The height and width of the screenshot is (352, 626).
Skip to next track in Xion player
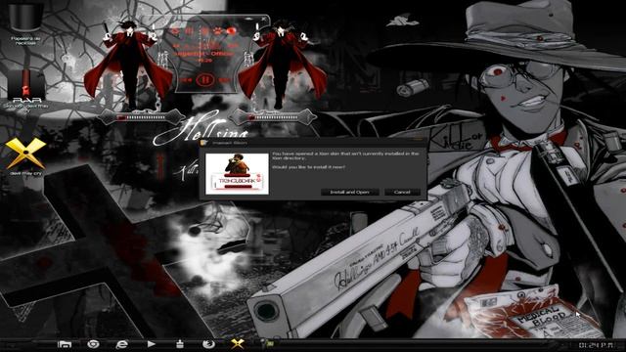pos(224,80)
